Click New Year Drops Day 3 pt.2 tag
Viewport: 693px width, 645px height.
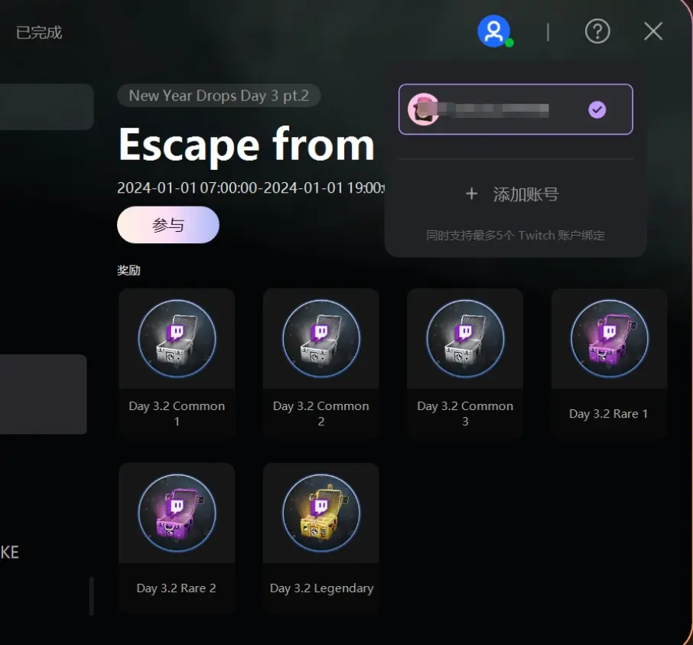219,96
